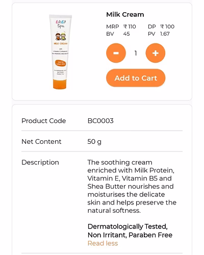The height and width of the screenshot is (255, 204).
Task: Collapse description using Read less
Action: pyautogui.click(x=103, y=243)
